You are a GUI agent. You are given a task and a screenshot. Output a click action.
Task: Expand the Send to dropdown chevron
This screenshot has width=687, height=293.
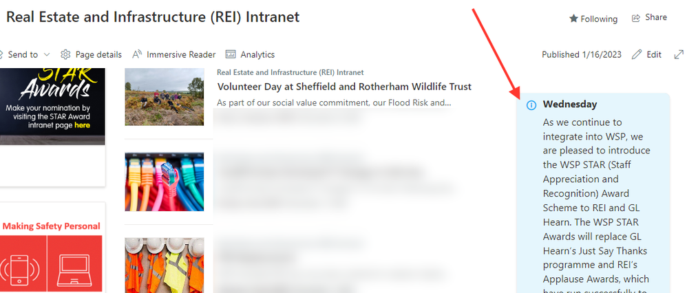tap(46, 55)
